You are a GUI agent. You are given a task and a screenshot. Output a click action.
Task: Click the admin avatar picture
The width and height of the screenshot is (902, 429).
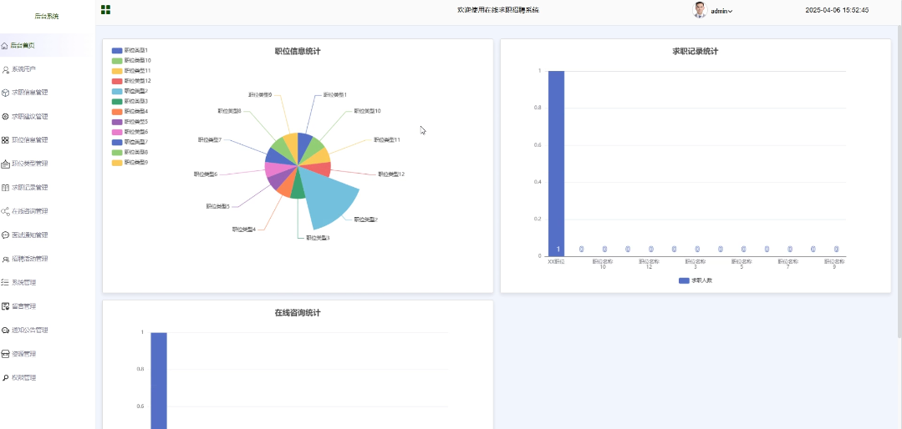(x=700, y=10)
